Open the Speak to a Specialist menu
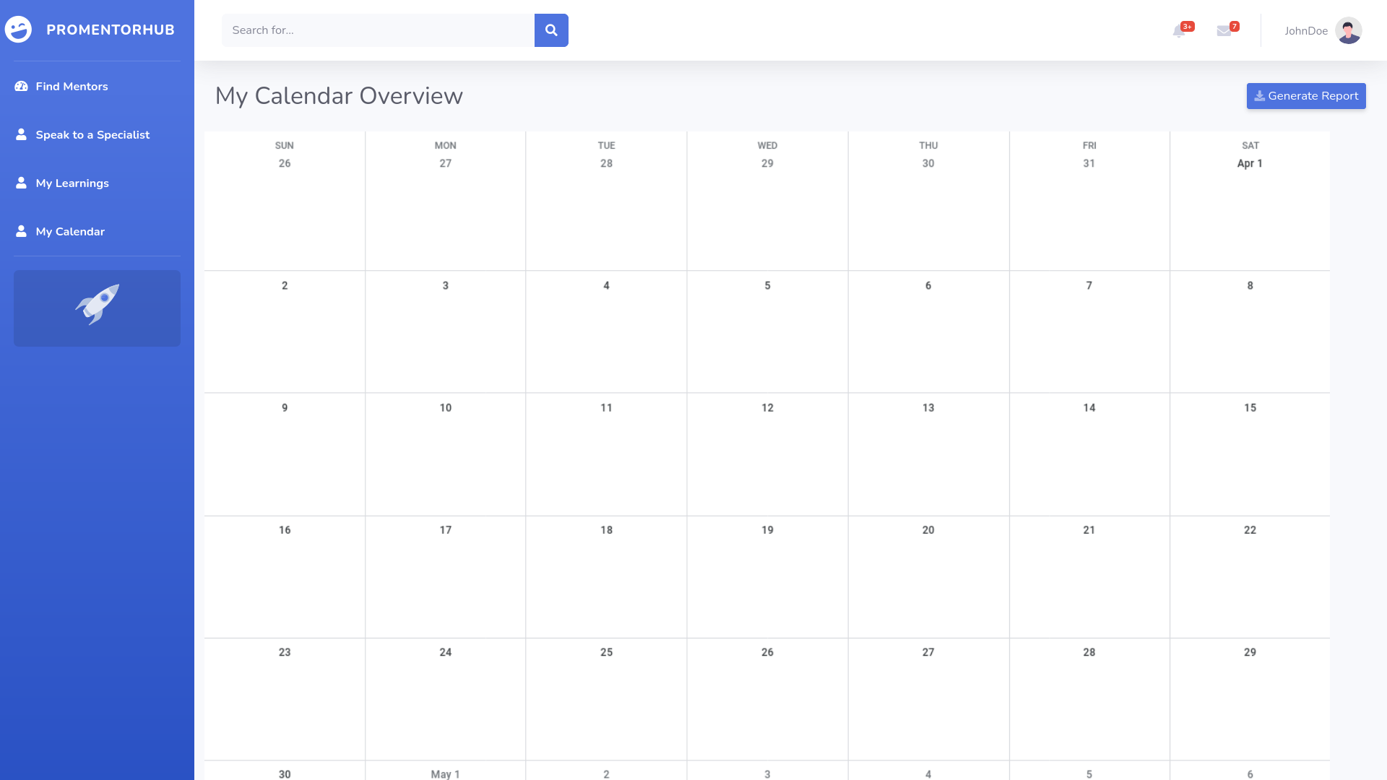 [x=92, y=135]
